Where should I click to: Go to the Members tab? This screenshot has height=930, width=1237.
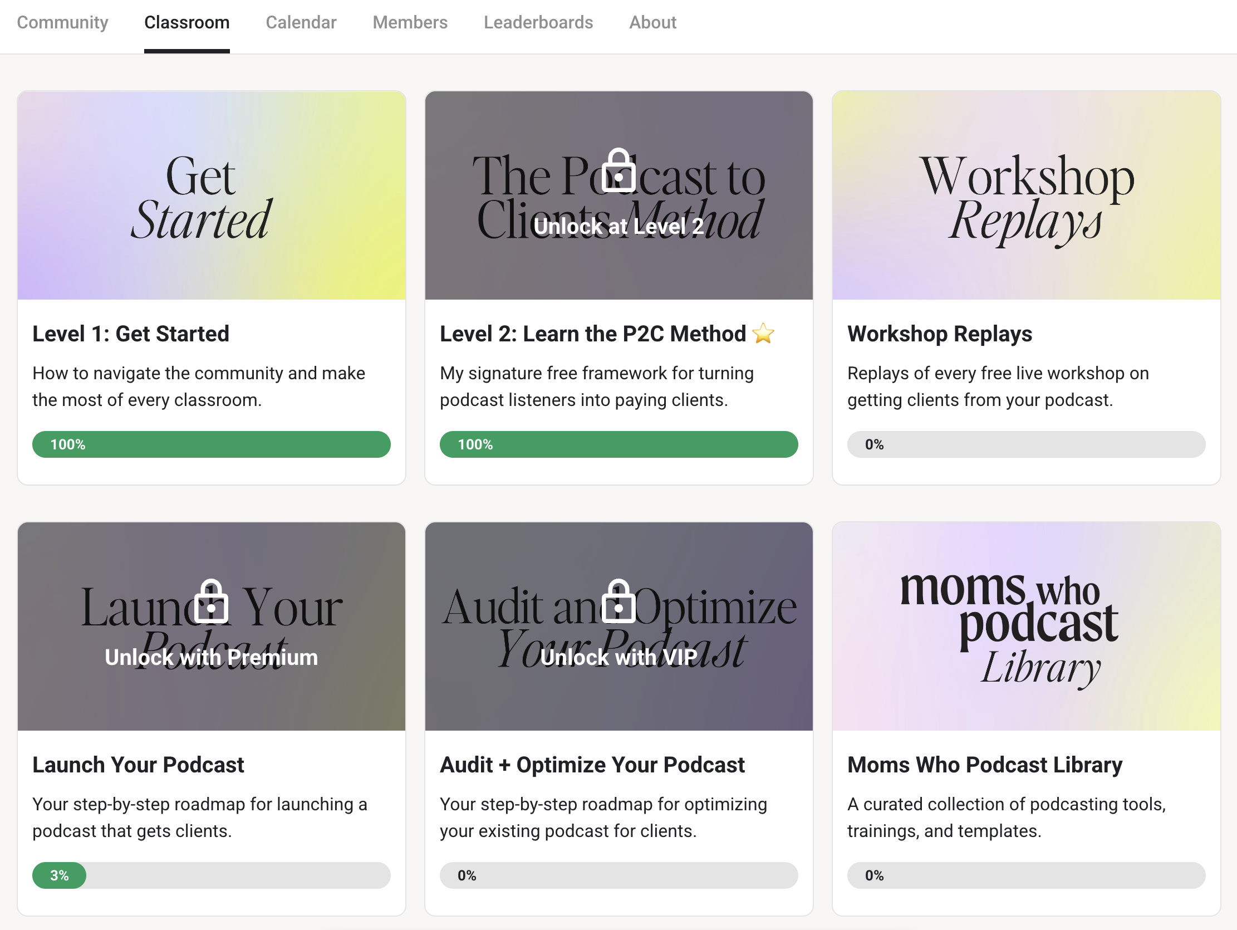pyautogui.click(x=410, y=22)
